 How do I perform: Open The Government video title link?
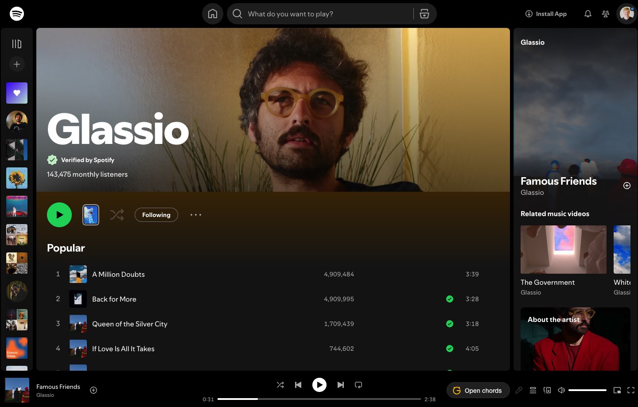548,282
